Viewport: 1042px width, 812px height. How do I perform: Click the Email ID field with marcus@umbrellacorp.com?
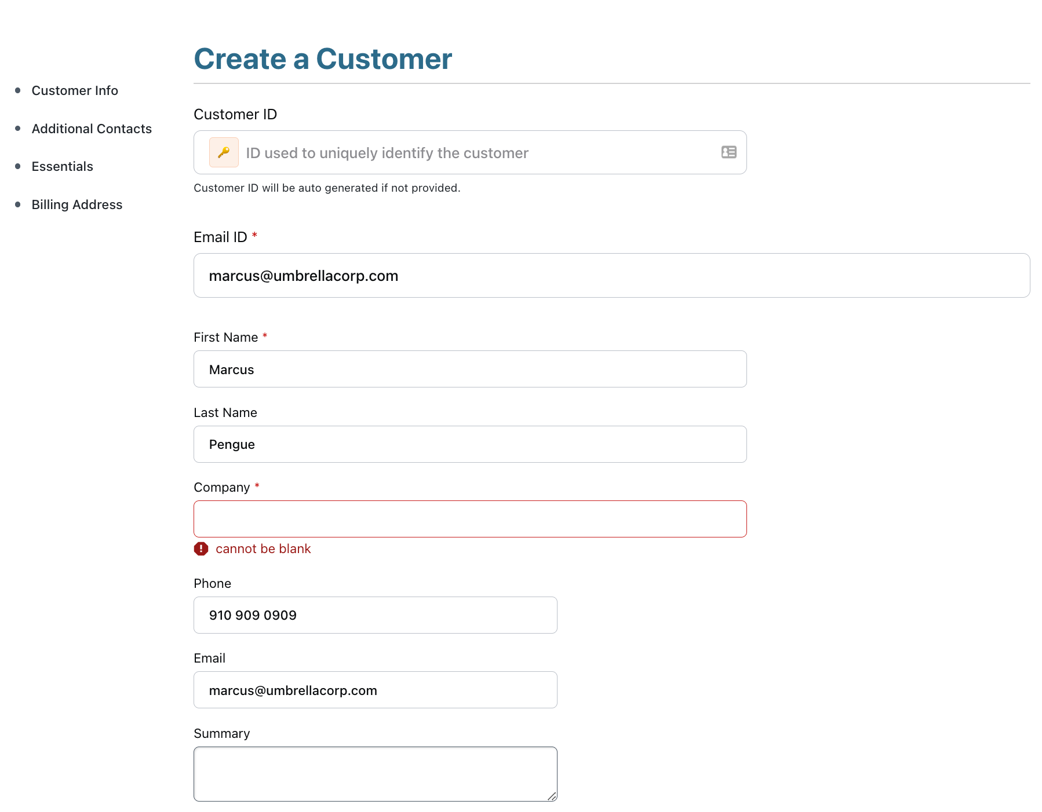(611, 276)
